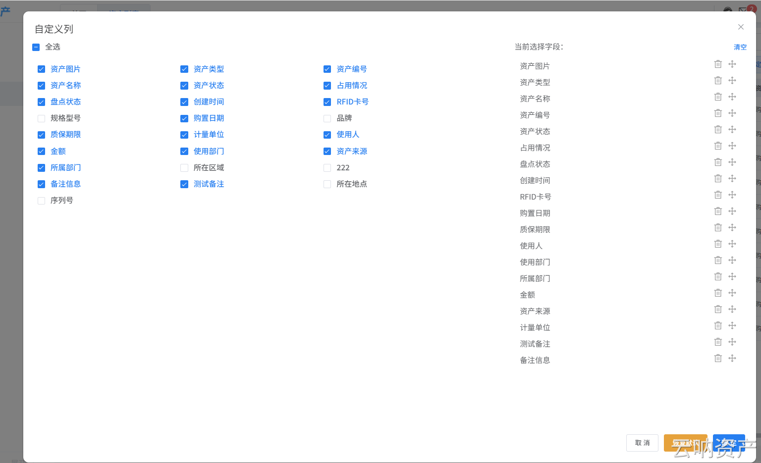Click move handle for RFID卡号 row
This screenshot has height=463, width=761.
tap(732, 195)
